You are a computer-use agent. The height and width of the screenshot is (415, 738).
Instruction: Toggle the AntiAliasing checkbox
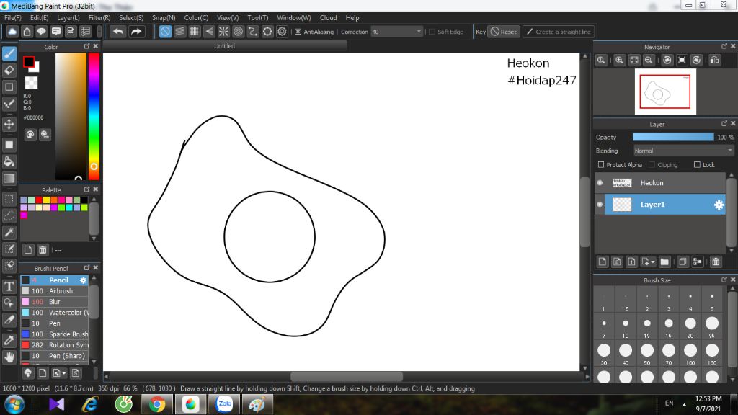click(x=298, y=32)
